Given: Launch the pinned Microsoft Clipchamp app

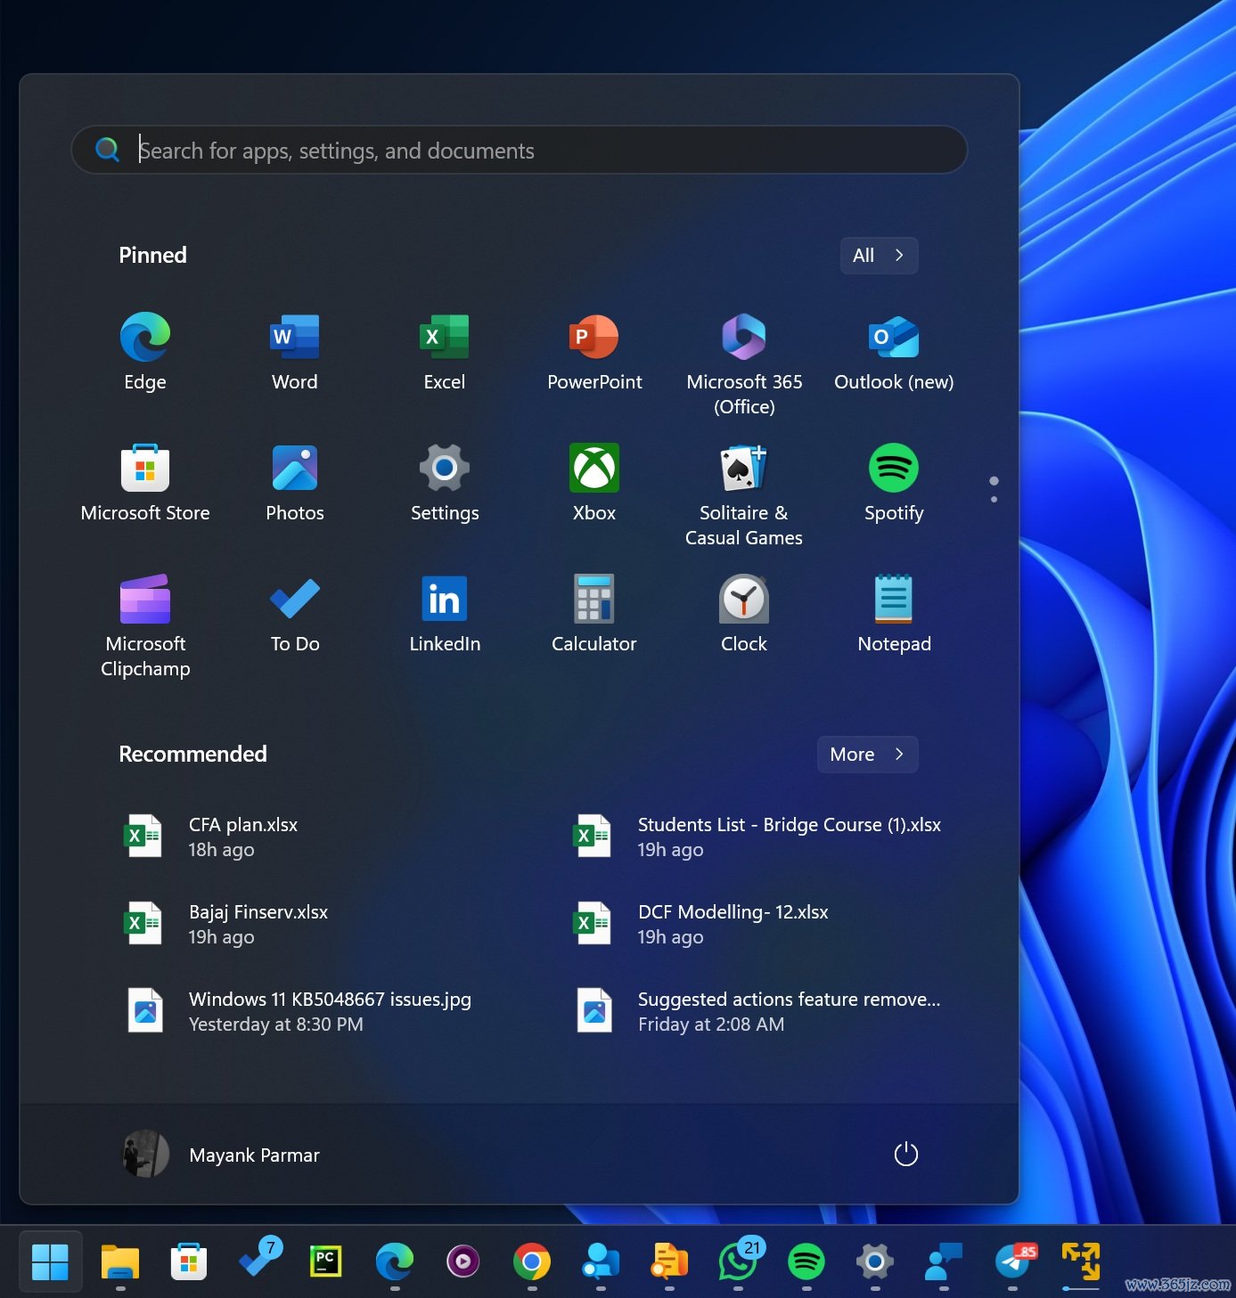Looking at the screenshot, I should coord(145,625).
